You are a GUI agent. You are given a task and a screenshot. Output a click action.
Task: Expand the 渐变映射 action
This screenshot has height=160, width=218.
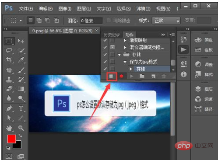125,40
